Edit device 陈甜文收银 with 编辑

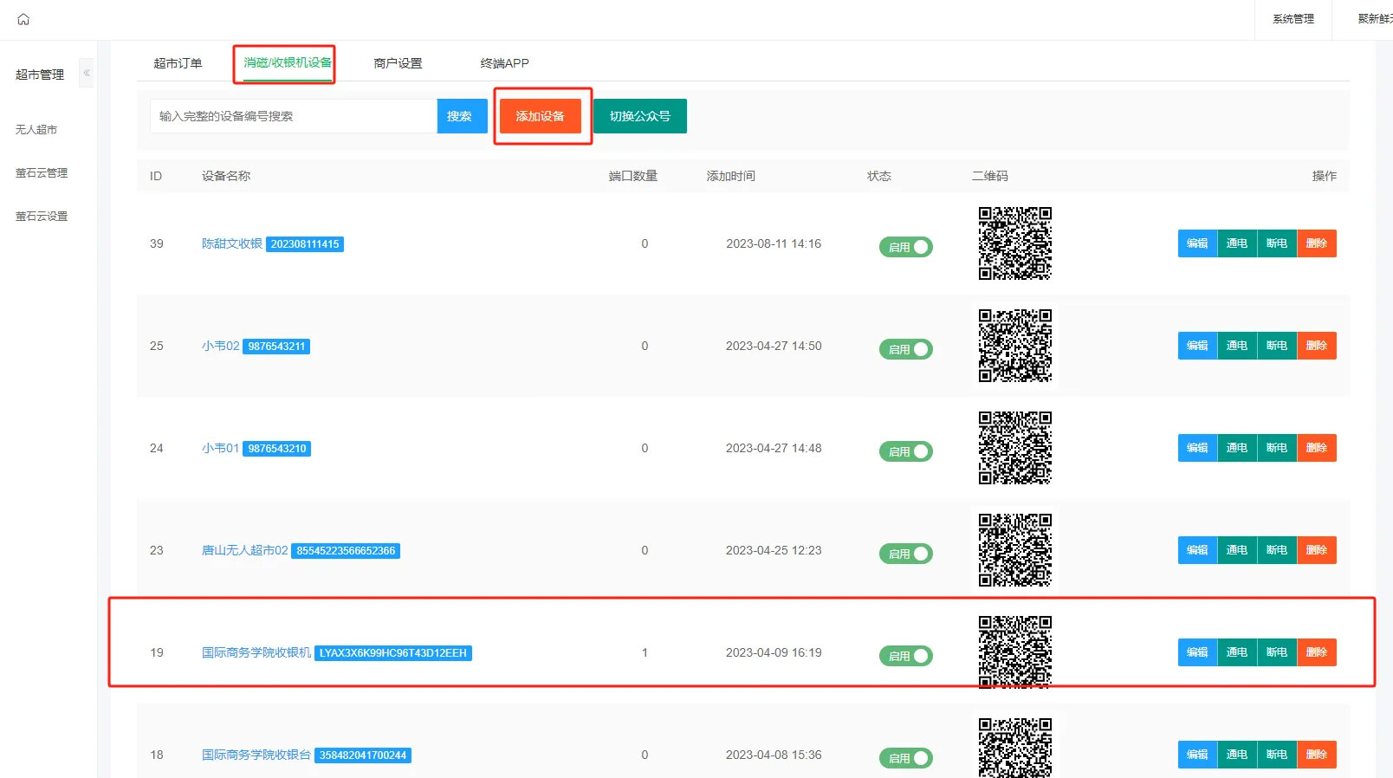[x=1197, y=243]
